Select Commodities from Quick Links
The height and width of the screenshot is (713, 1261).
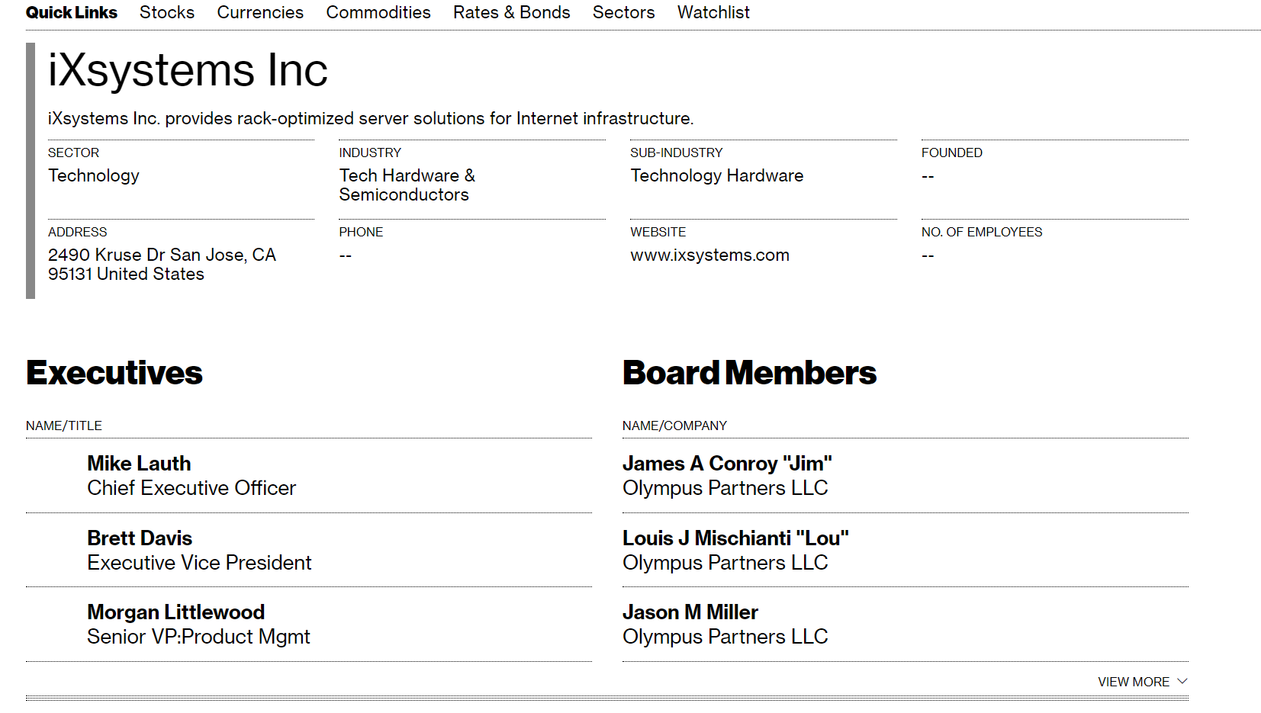click(378, 12)
